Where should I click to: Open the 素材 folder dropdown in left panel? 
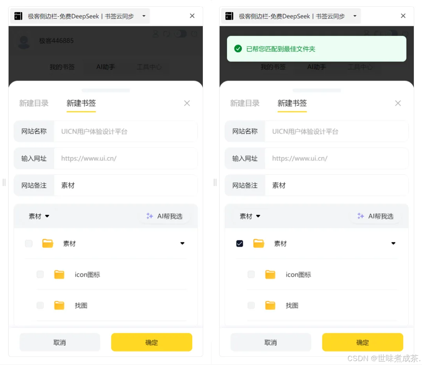point(39,216)
